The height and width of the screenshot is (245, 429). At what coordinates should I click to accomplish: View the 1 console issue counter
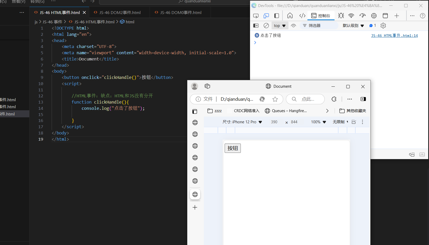(373, 26)
